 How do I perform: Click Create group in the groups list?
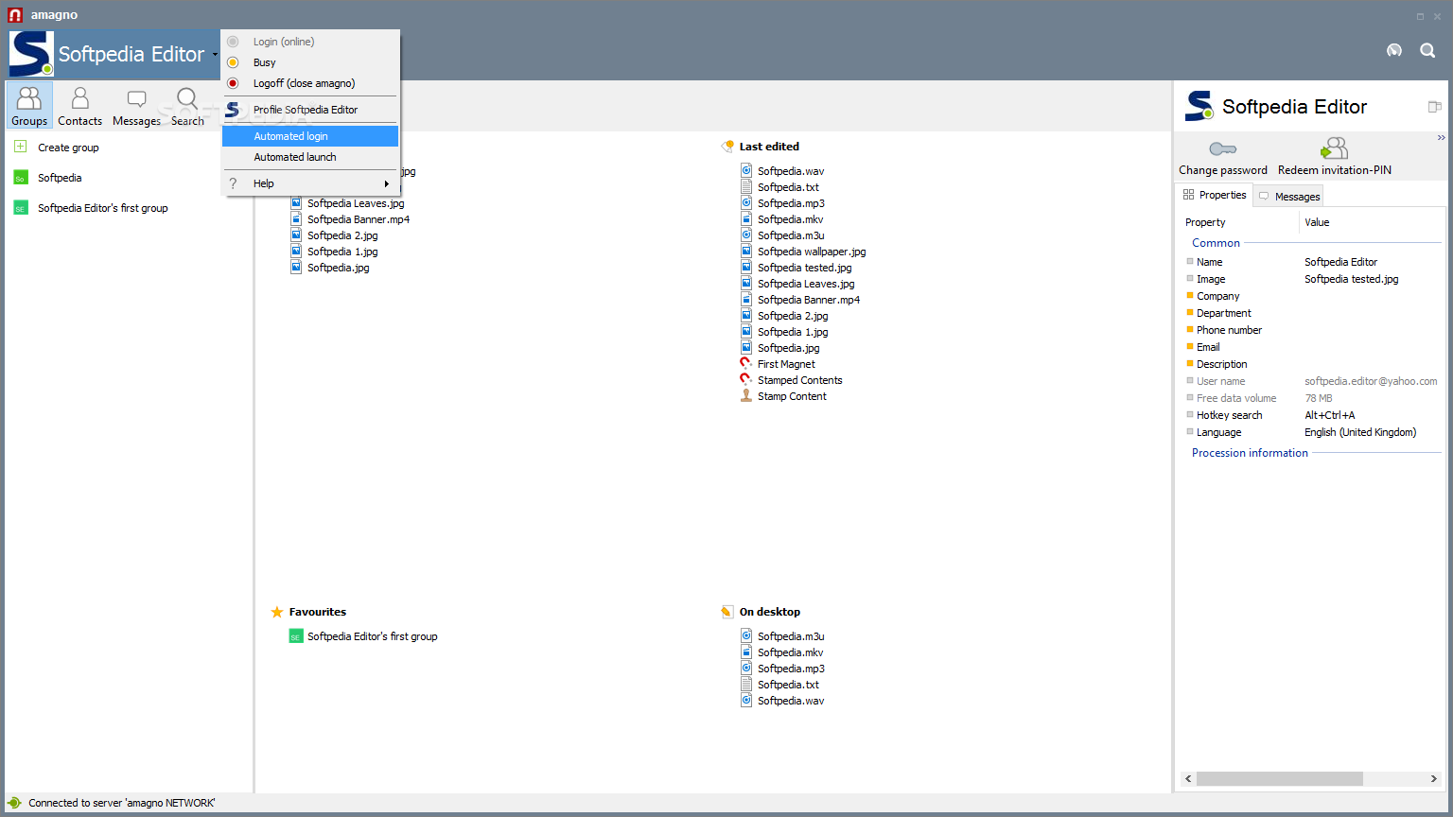68,148
